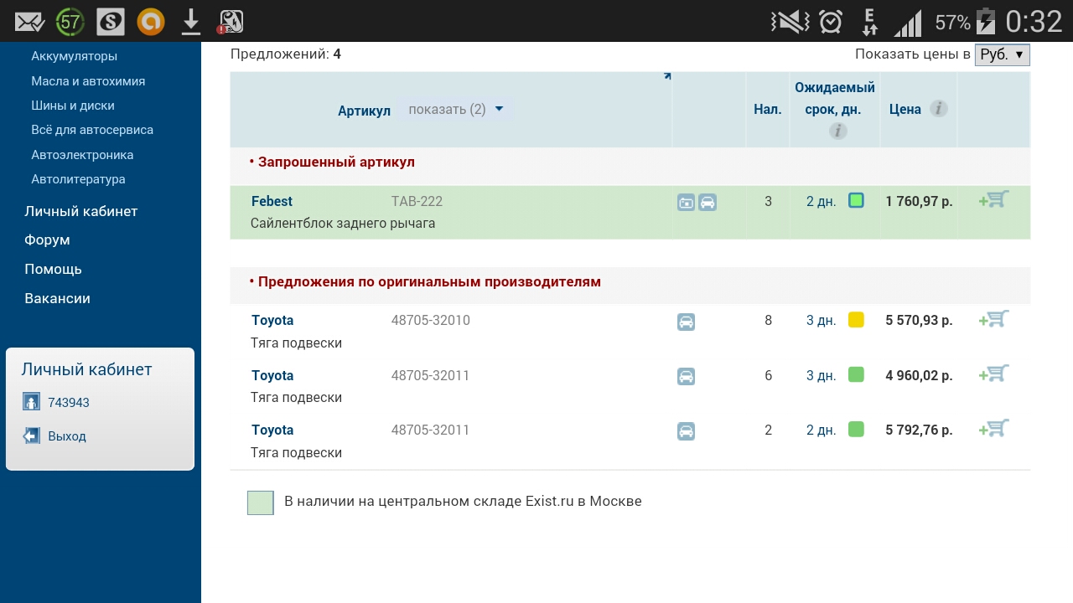Click green status square in Febest row

click(x=856, y=201)
